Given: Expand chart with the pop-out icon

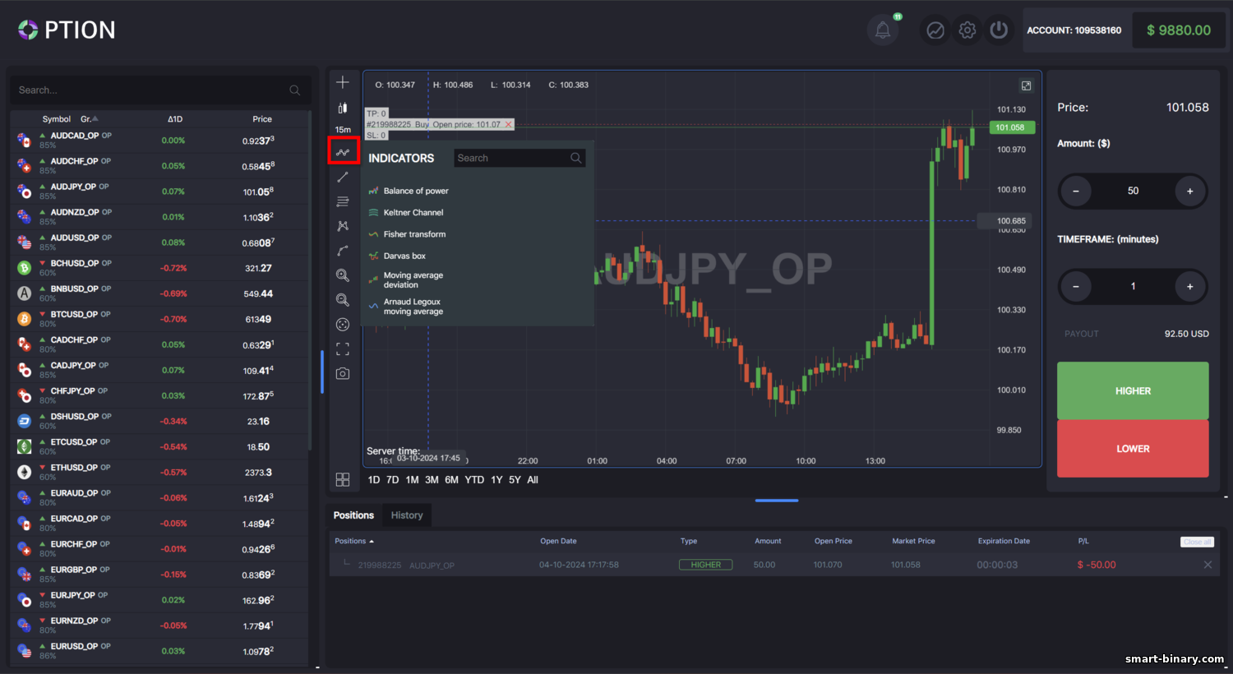Looking at the screenshot, I should click(x=1026, y=85).
